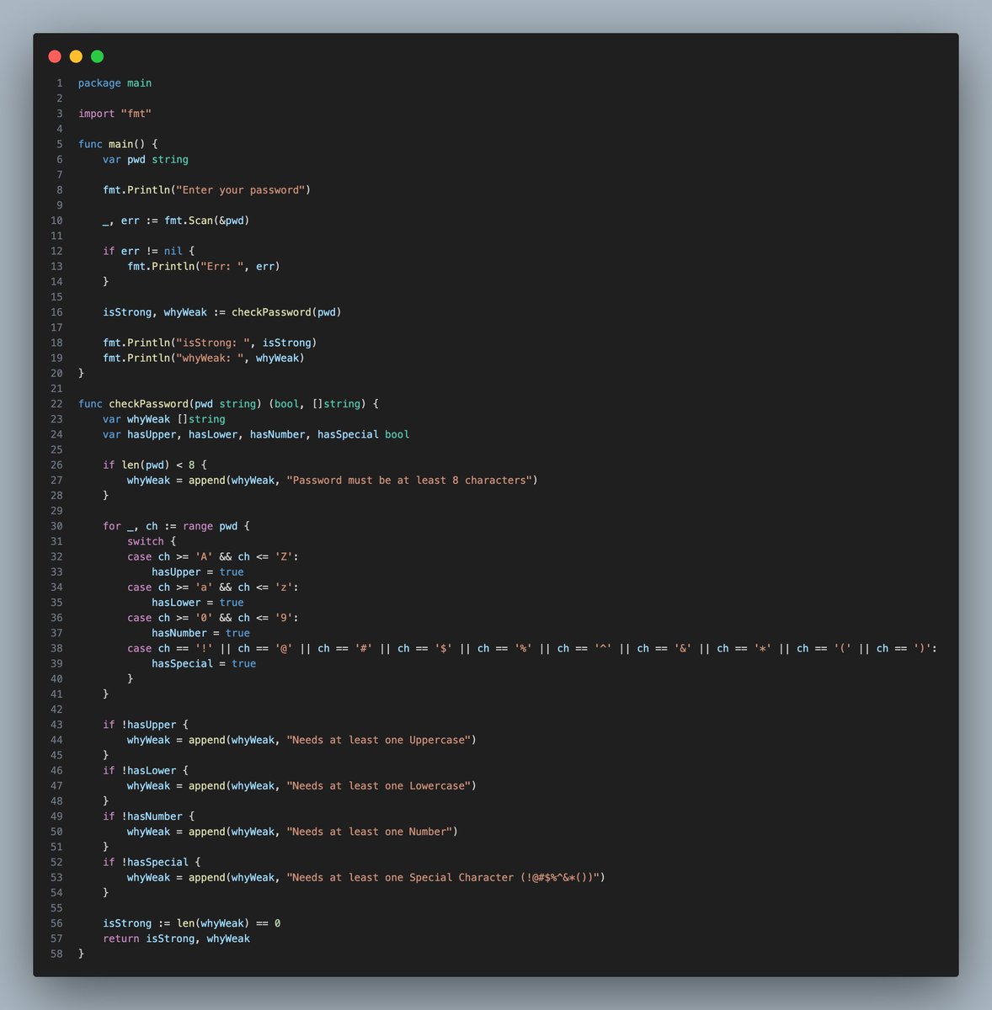This screenshot has height=1010, width=992.
Task: Click the func checkPassword signature on line 22
Action: click(x=228, y=404)
